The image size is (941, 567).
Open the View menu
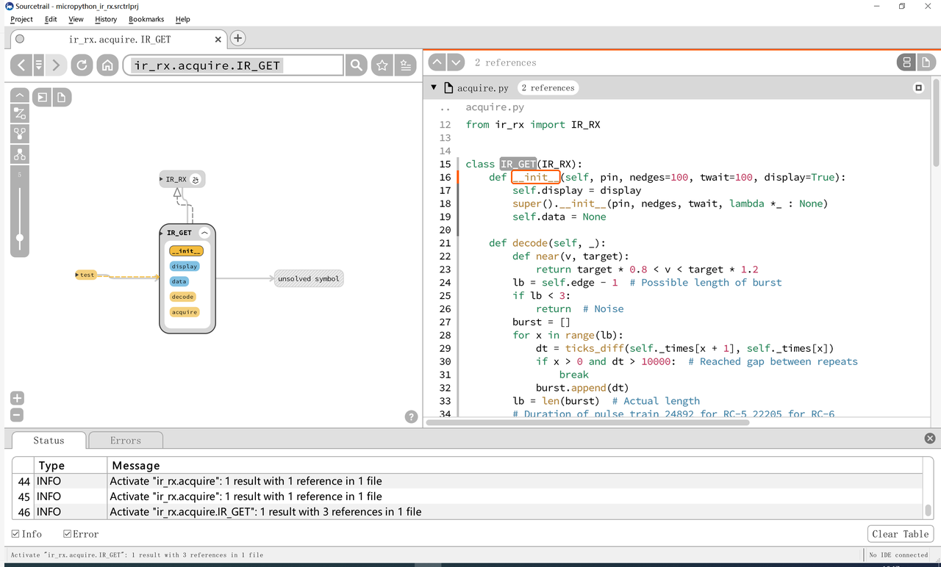76,19
